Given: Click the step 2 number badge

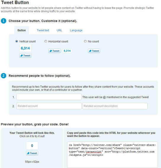Looking at the screenshot, I should pos(4,76).
